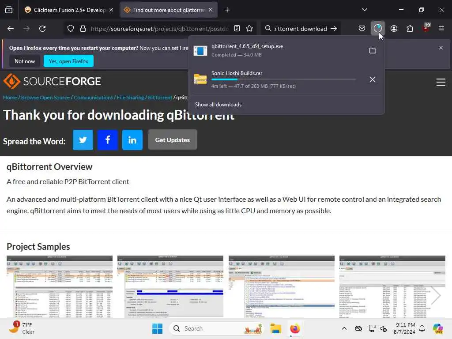The height and width of the screenshot is (339, 452).
Task: Share on LinkedIn button
Action: pos(132,140)
